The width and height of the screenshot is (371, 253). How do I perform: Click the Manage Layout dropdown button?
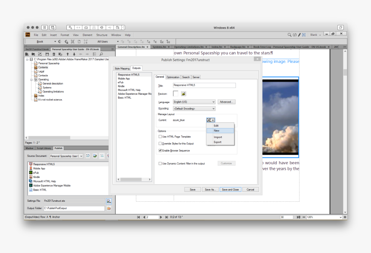coord(211,120)
